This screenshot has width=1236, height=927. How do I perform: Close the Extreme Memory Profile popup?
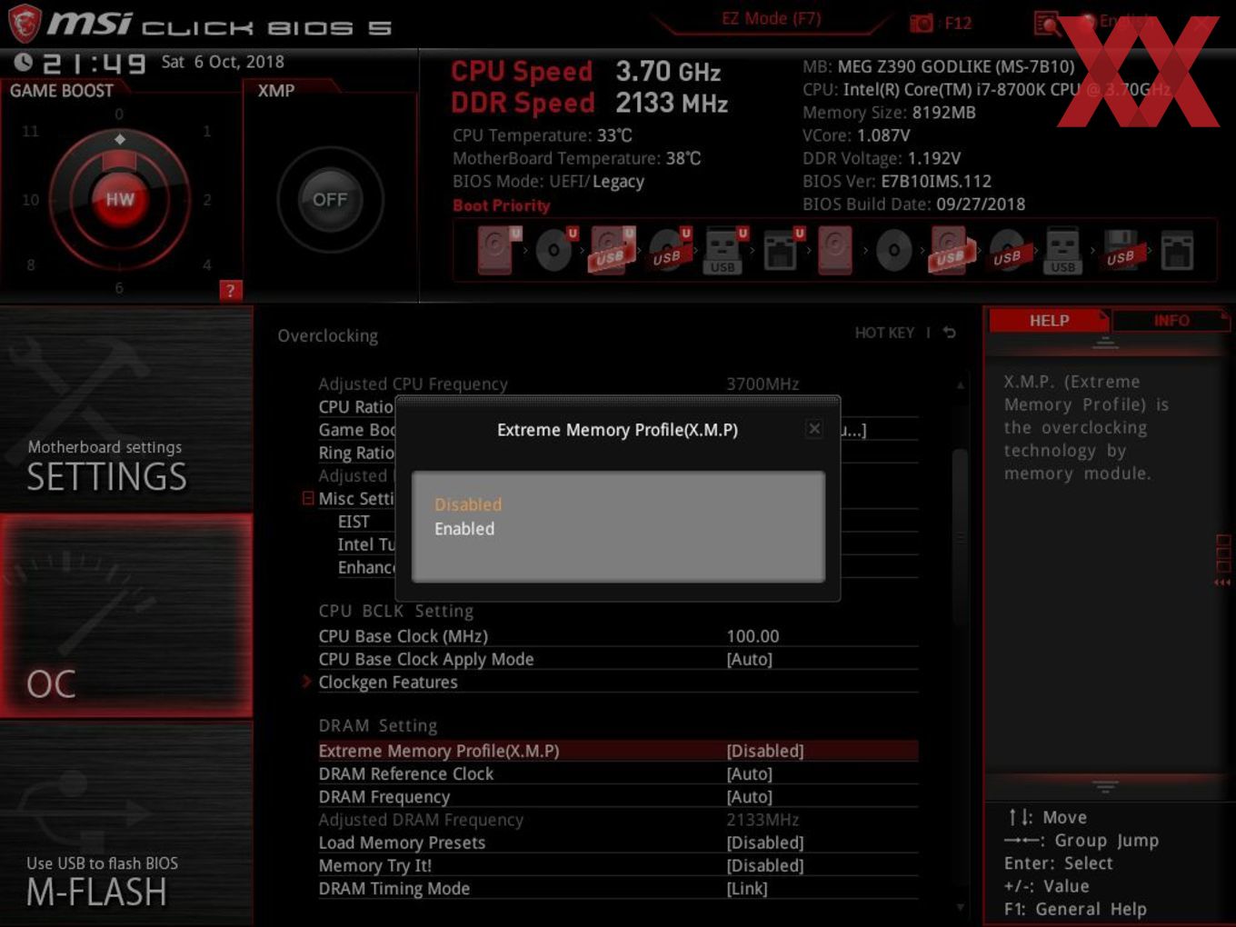pyautogui.click(x=814, y=428)
